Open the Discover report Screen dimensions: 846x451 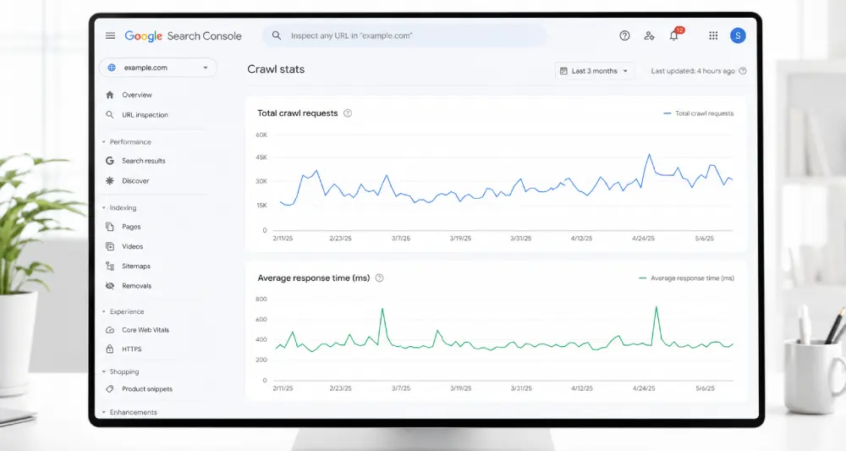point(135,181)
